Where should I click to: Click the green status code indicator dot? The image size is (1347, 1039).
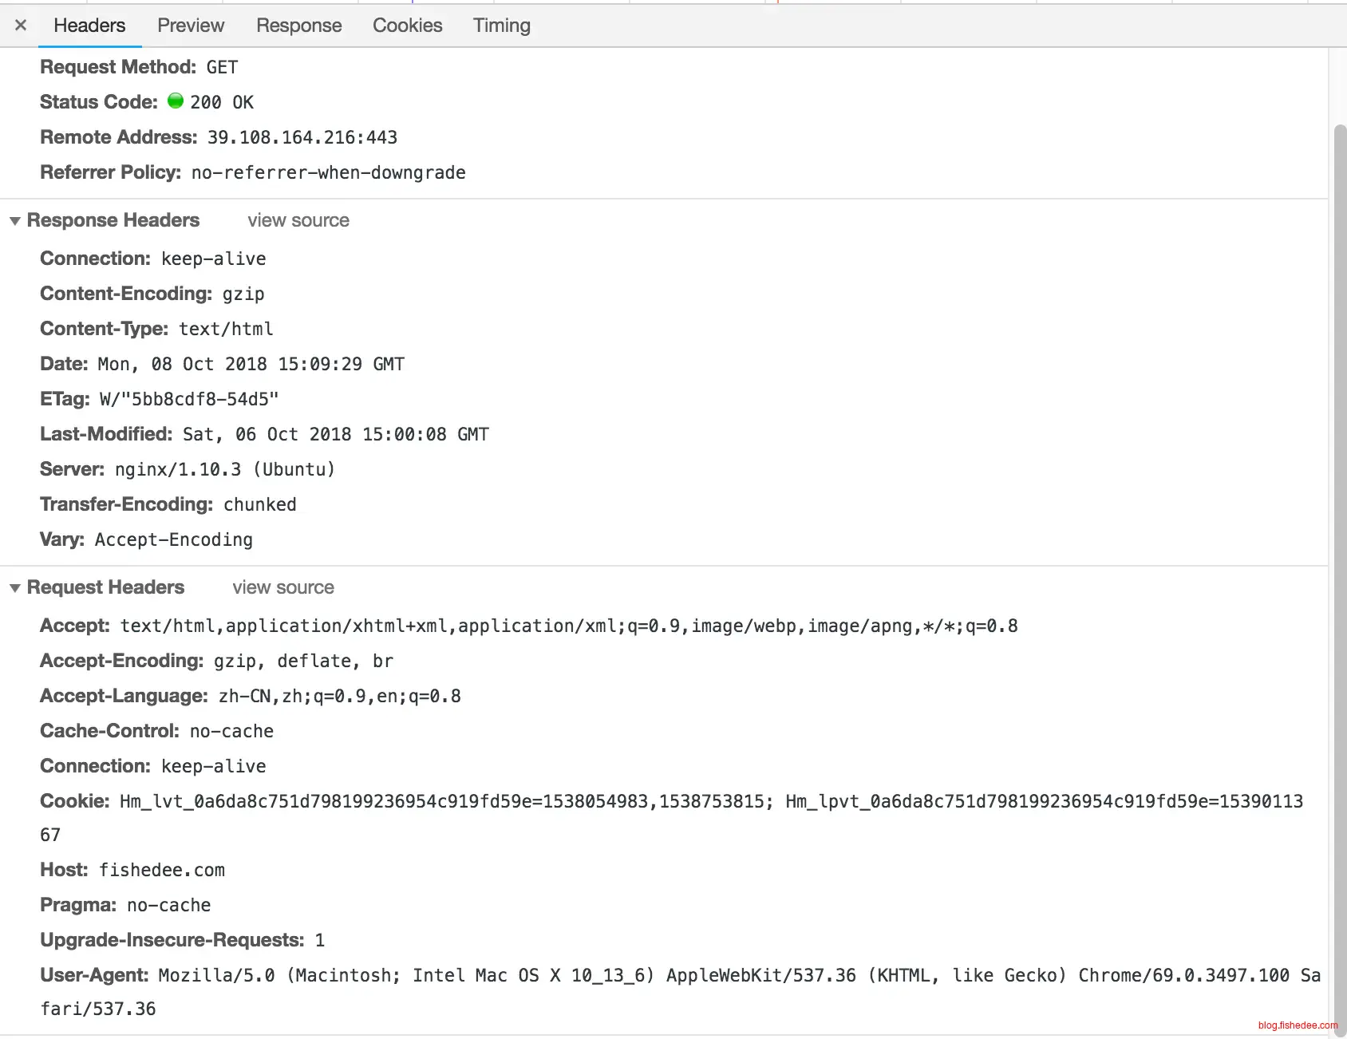[x=176, y=101]
